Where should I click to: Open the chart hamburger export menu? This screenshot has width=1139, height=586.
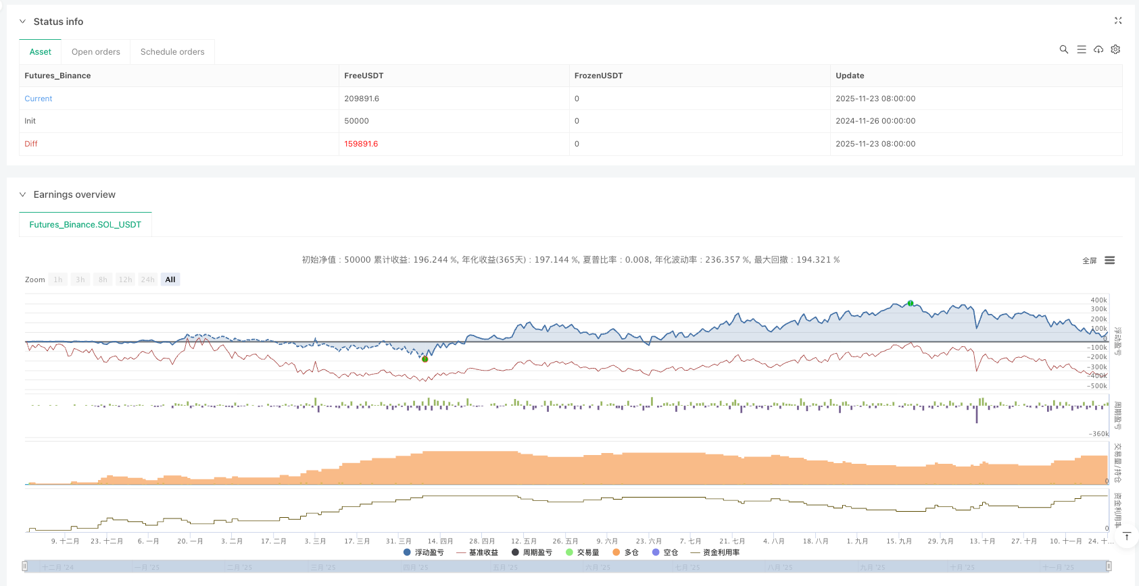(1109, 261)
